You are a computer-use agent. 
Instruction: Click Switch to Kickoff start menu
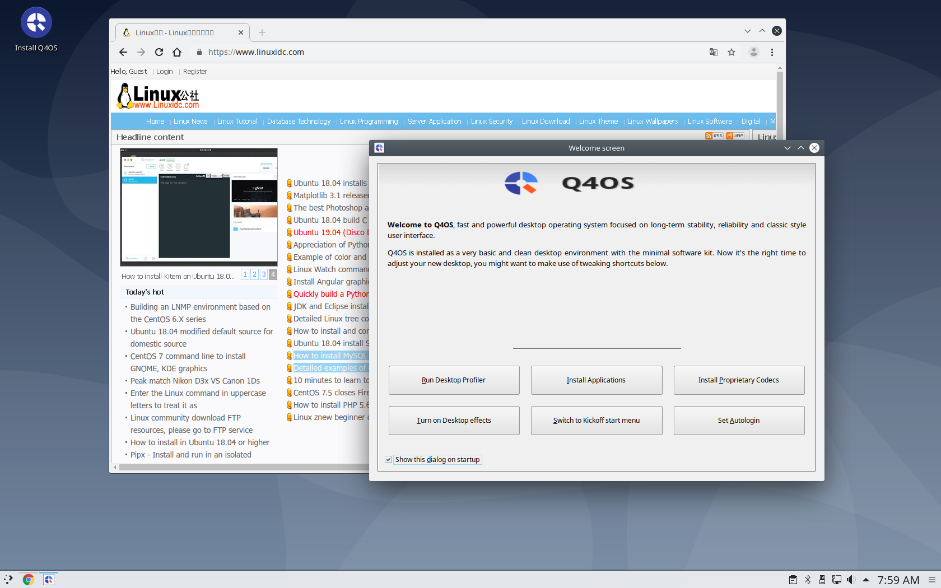(x=596, y=421)
